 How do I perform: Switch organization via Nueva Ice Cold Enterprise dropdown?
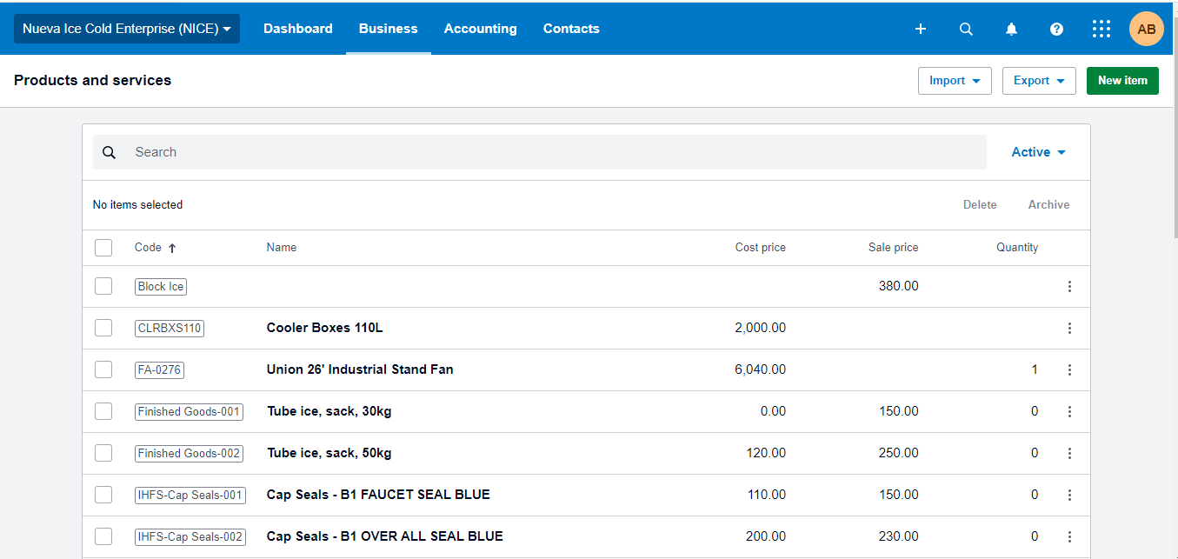[x=127, y=29]
